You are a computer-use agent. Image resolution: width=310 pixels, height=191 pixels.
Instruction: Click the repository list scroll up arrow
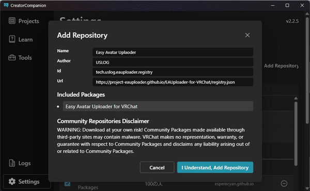296,98
